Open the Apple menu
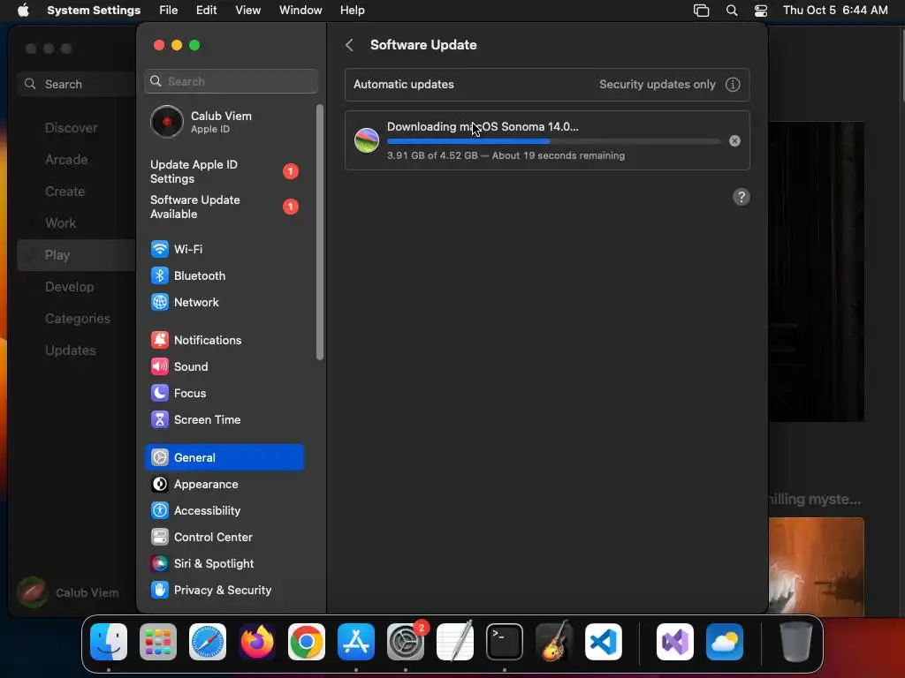Viewport: 905px width, 678px height. (x=23, y=11)
